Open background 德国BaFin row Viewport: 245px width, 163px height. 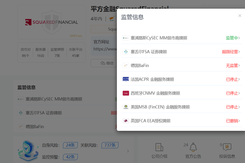pyautogui.click(x=67, y=127)
